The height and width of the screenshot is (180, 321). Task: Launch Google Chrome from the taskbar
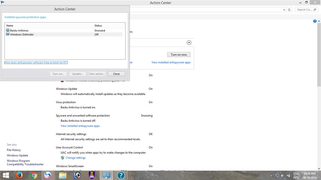pos(34,176)
